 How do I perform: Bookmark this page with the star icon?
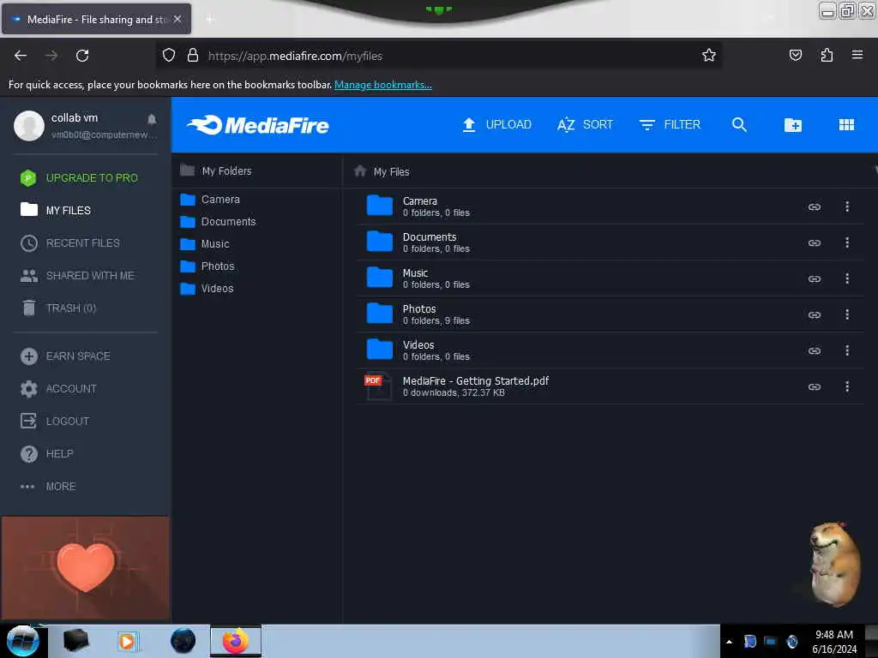click(x=708, y=56)
